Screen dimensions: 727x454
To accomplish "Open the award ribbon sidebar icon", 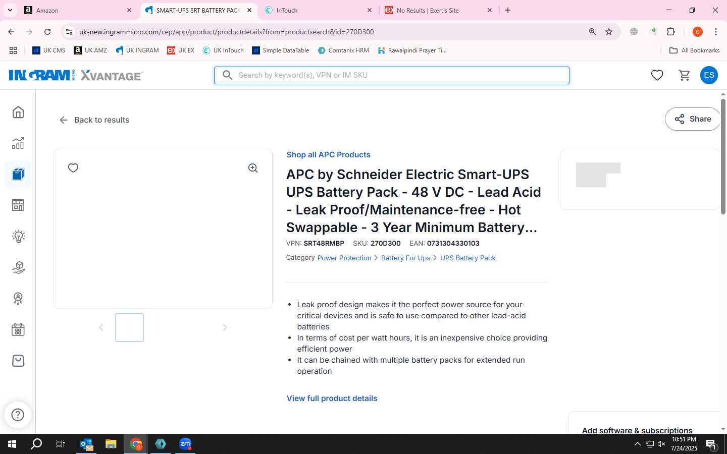I will coord(18,299).
